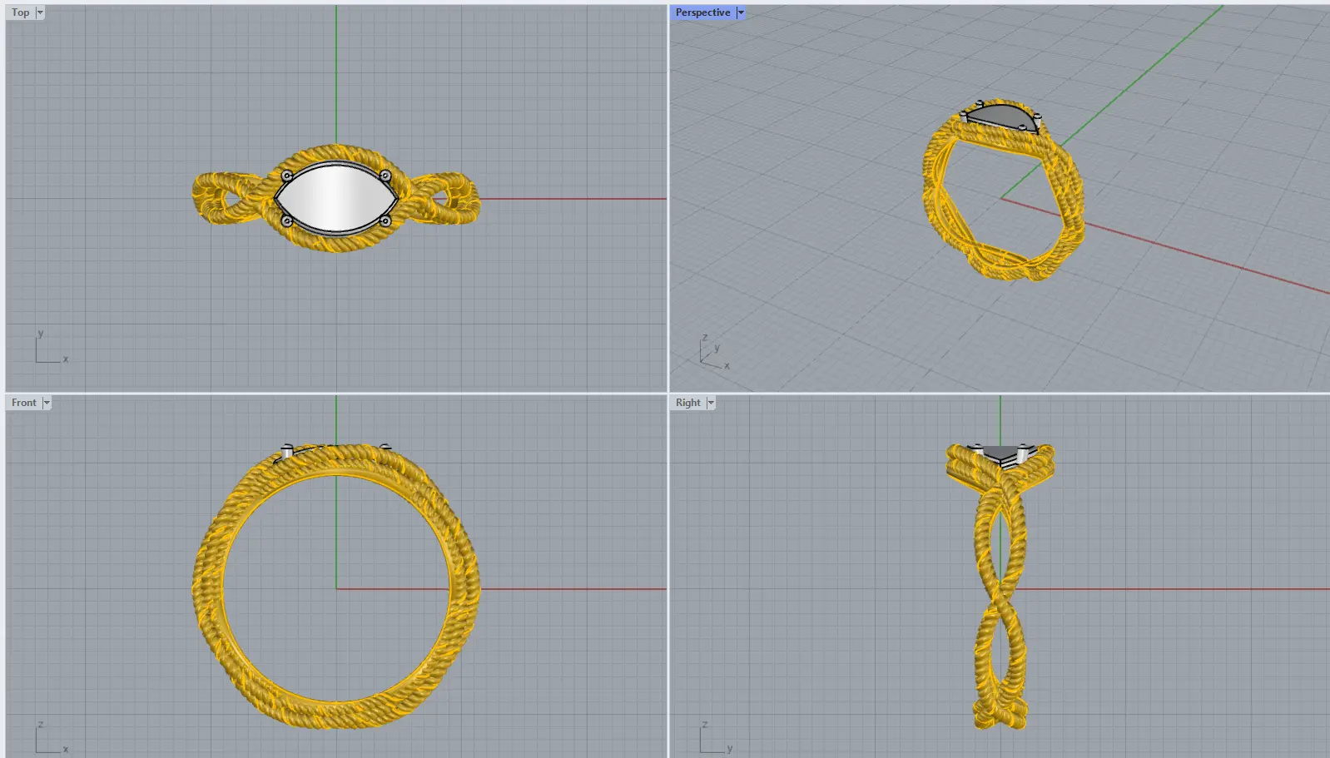Pick the lower-right prong in Top view
This screenshot has height=758, width=1330.
tap(385, 221)
